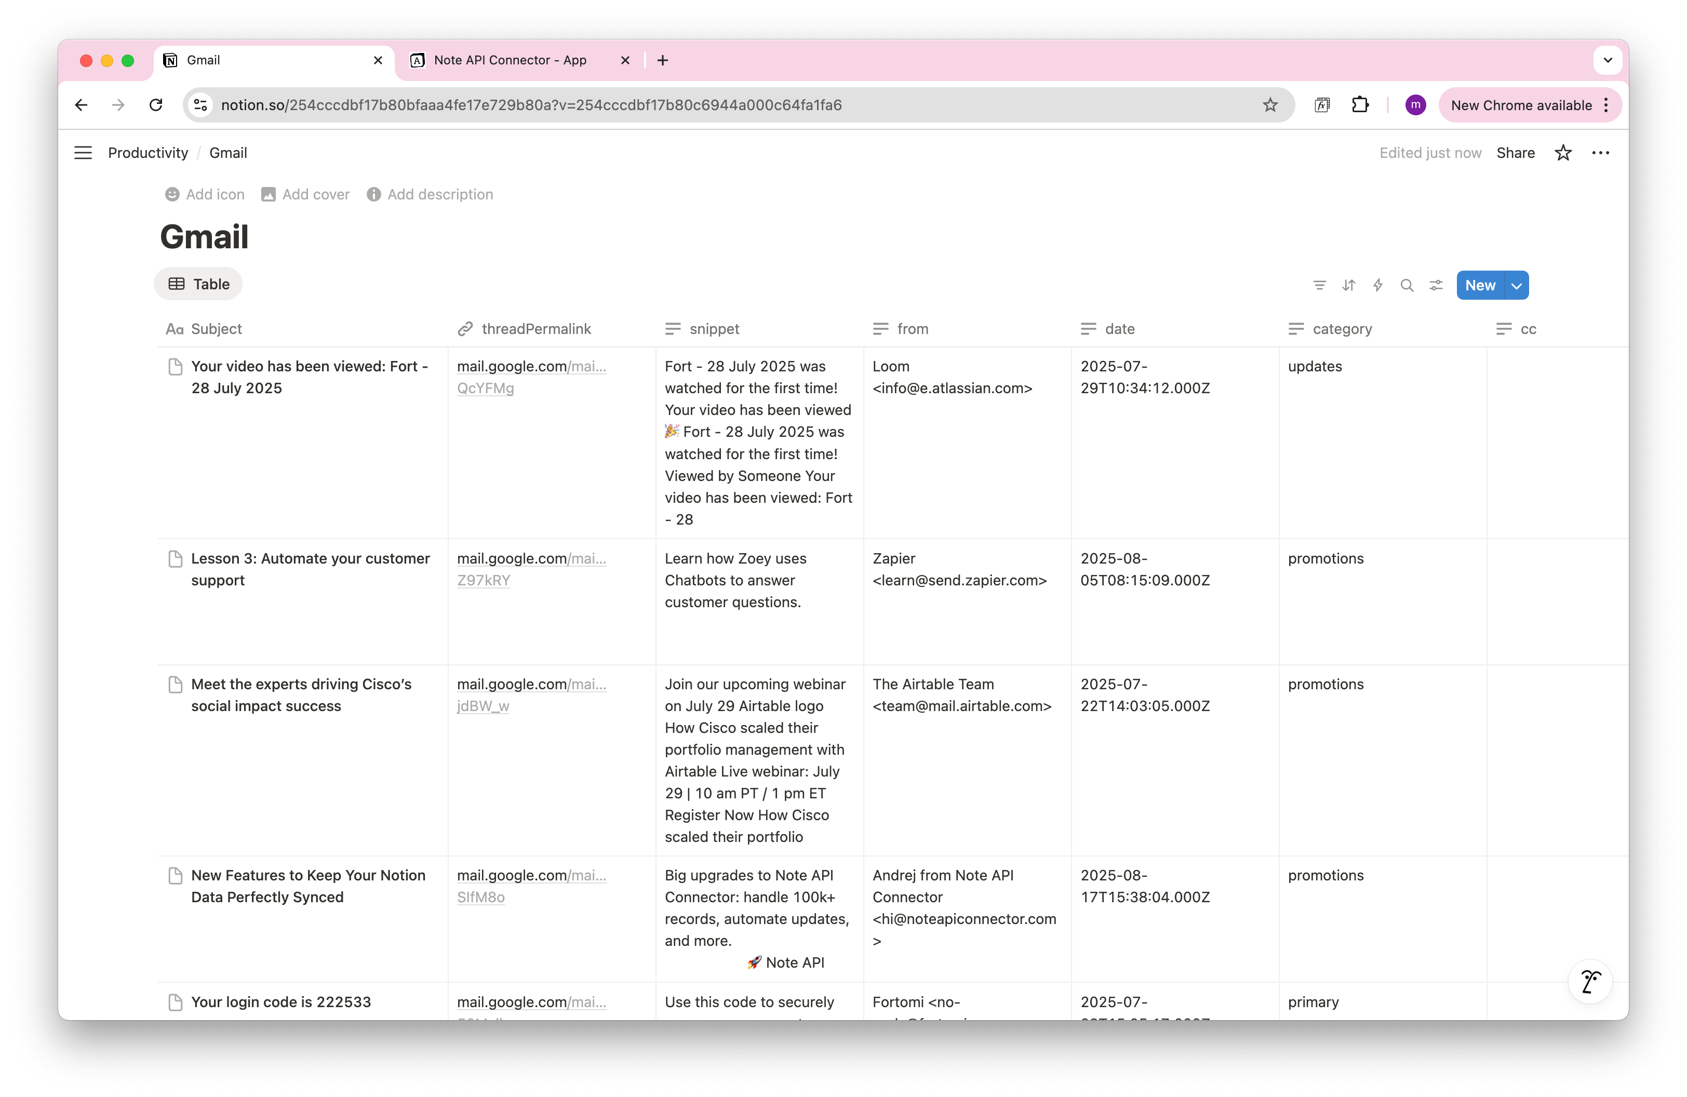The width and height of the screenshot is (1687, 1097).
Task: Open the purple profile avatar
Action: click(1415, 105)
